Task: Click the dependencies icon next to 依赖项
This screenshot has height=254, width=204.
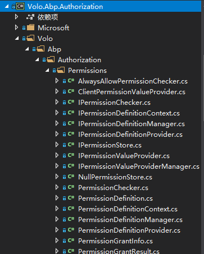Action: [x=30, y=17]
